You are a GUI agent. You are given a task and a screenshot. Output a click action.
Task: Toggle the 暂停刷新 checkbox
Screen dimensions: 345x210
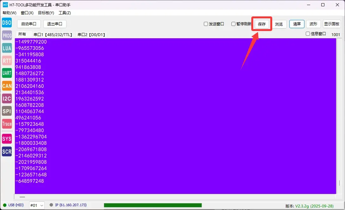234,24
